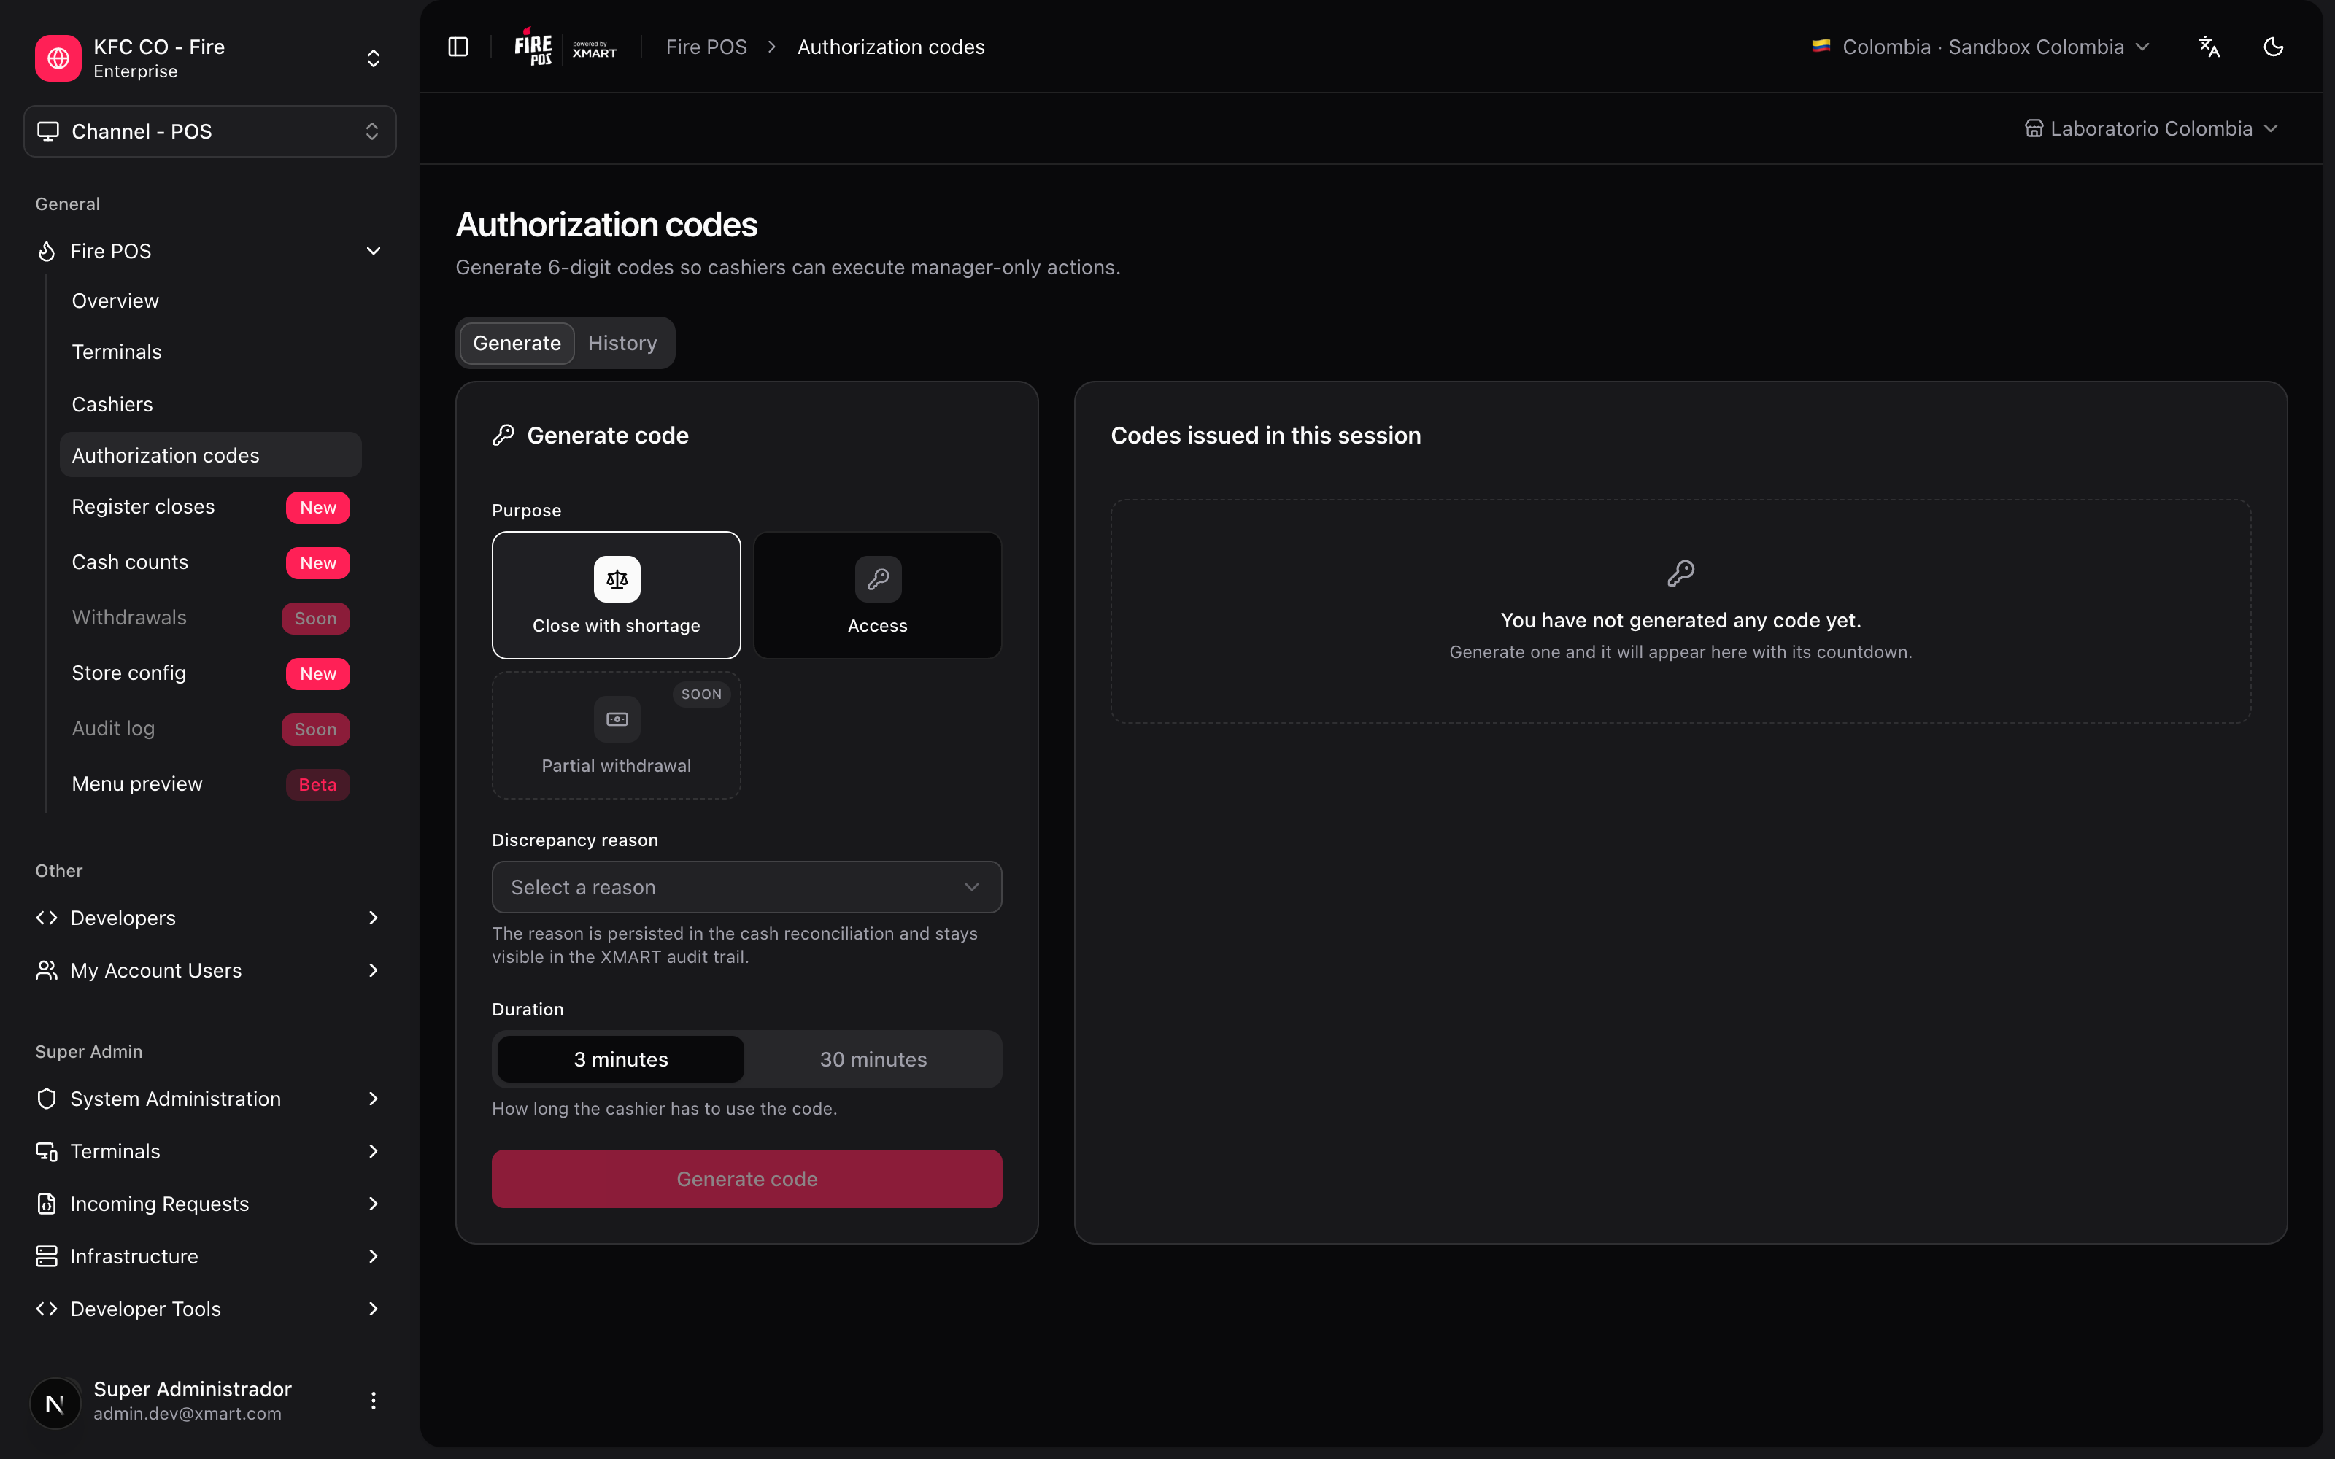Open the language translation icon

(2209, 46)
